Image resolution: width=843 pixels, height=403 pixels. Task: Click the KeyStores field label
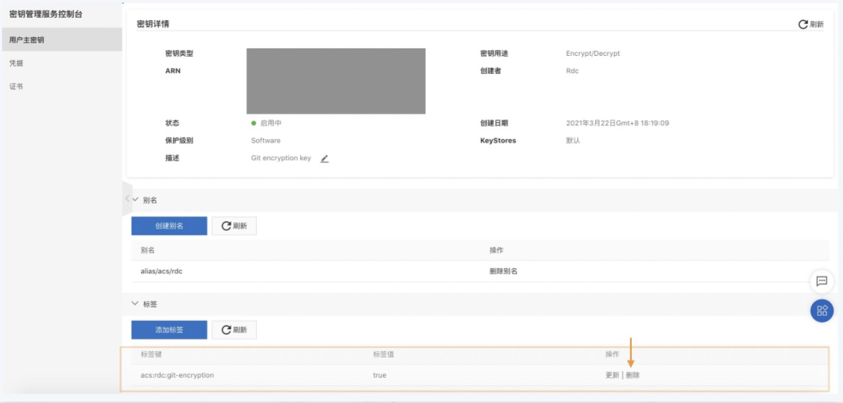pyautogui.click(x=498, y=141)
